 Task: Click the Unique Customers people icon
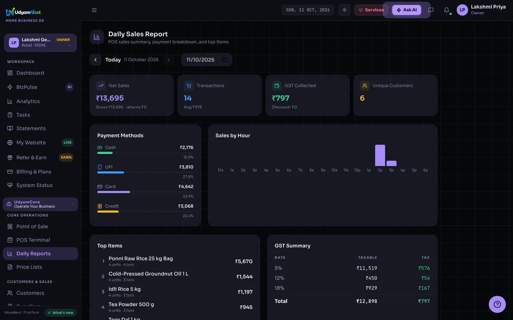click(365, 86)
